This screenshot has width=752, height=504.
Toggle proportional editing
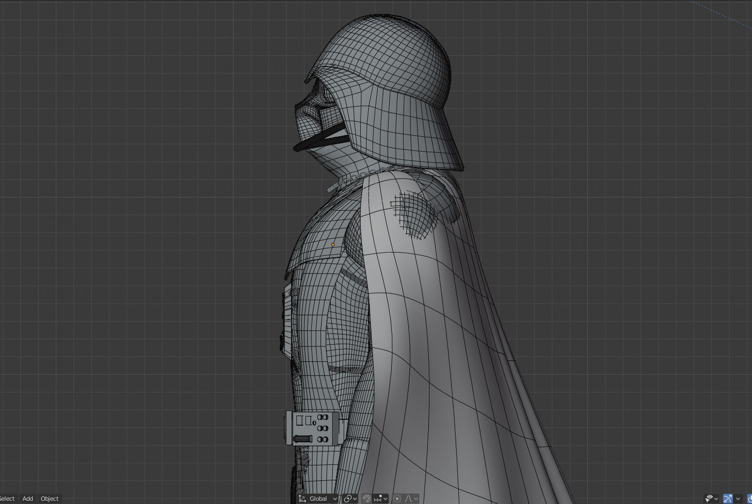[x=397, y=499]
